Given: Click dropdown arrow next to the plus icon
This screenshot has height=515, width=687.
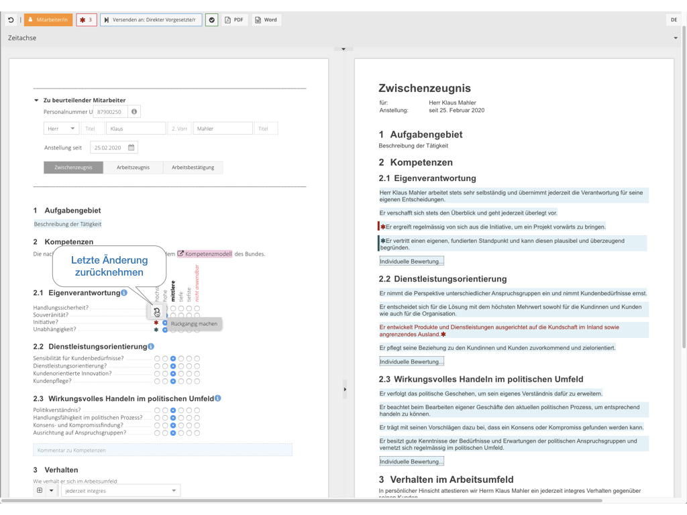Looking at the screenshot, I should 51,490.
